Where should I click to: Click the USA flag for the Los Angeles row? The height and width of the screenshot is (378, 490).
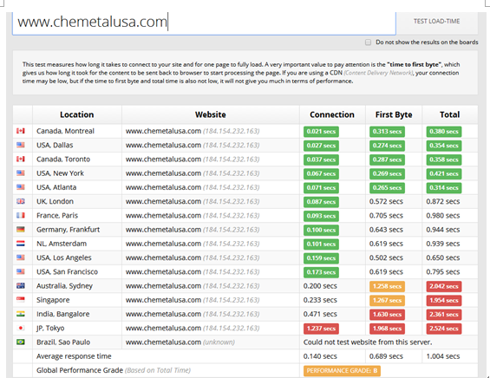(21, 257)
